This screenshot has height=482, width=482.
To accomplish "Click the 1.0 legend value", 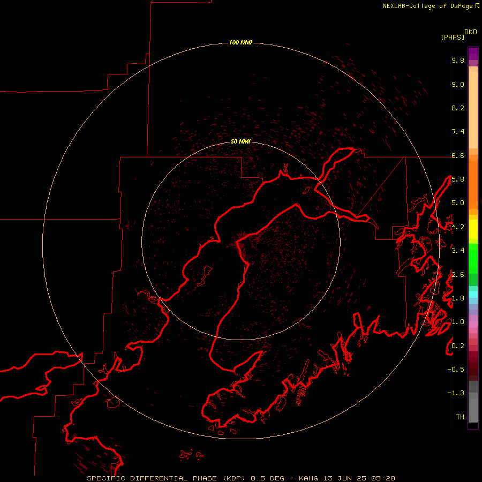I will pos(458,322).
